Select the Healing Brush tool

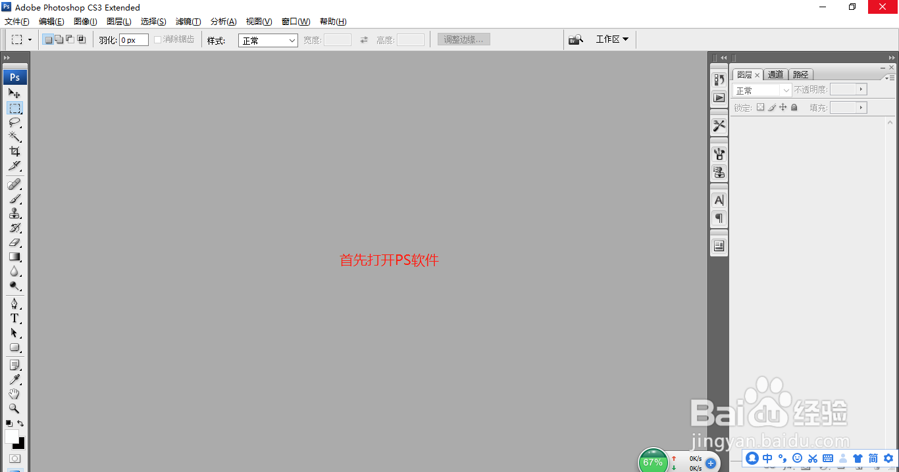click(14, 184)
